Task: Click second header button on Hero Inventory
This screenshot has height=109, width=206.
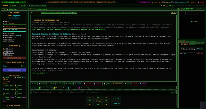Action: (183, 41)
